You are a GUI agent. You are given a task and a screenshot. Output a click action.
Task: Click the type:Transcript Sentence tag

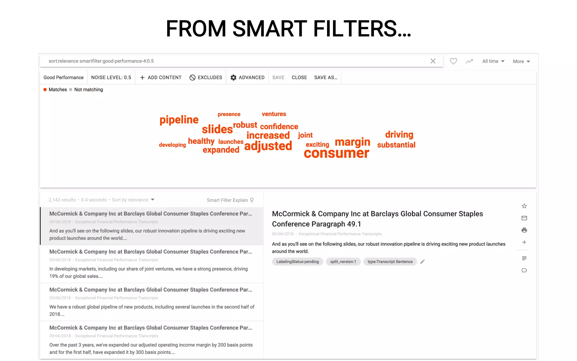(x=390, y=261)
